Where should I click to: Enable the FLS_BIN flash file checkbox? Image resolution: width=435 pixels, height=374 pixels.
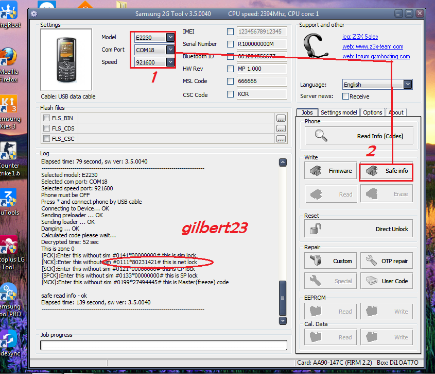click(x=47, y=118)
